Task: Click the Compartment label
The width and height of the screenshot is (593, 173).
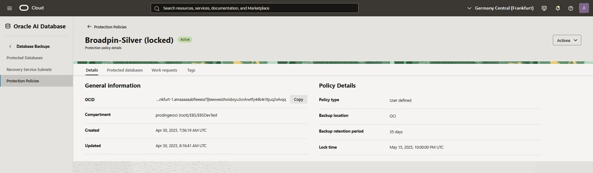Action: click(98, 114)
